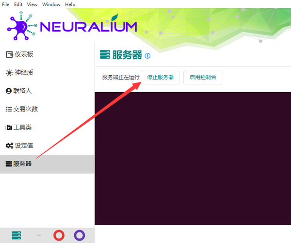Click the purple circle status indicator
291x246 pixels.
pos(79,235)
